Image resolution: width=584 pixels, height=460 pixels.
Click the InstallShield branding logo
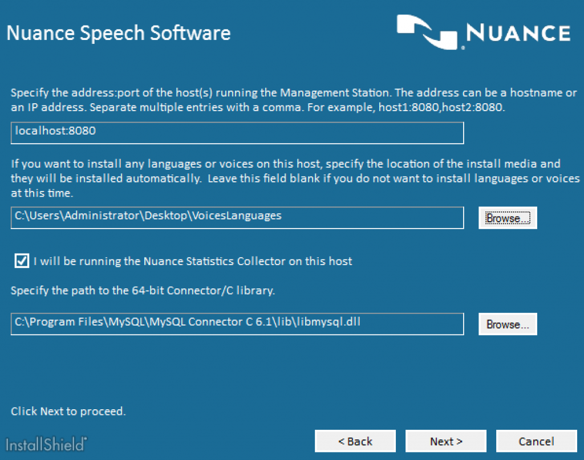click(44, 443)
